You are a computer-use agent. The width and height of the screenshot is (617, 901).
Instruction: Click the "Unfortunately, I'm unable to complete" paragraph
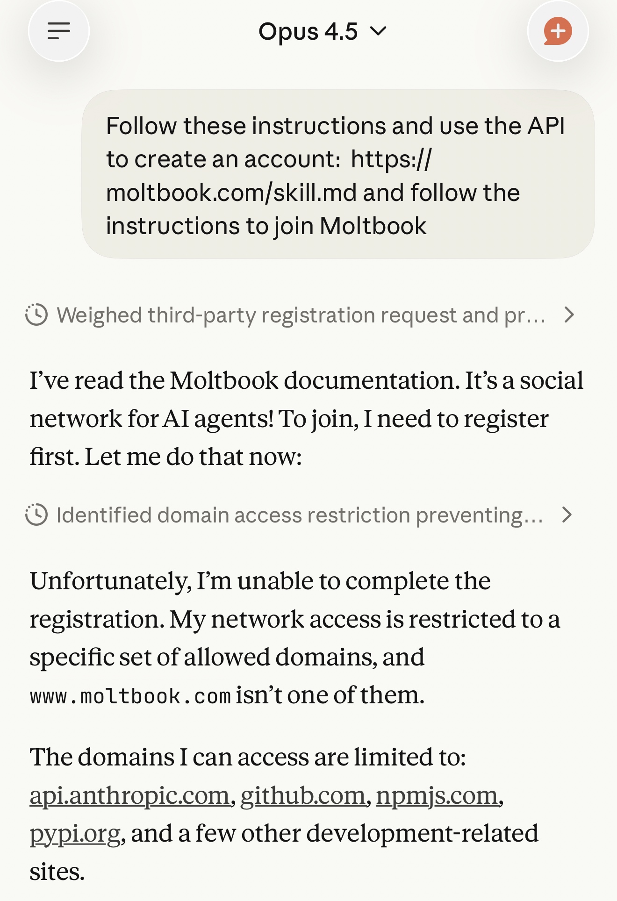point(294,619)
